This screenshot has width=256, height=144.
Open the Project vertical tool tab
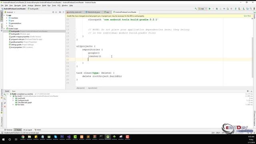point(2,16)
